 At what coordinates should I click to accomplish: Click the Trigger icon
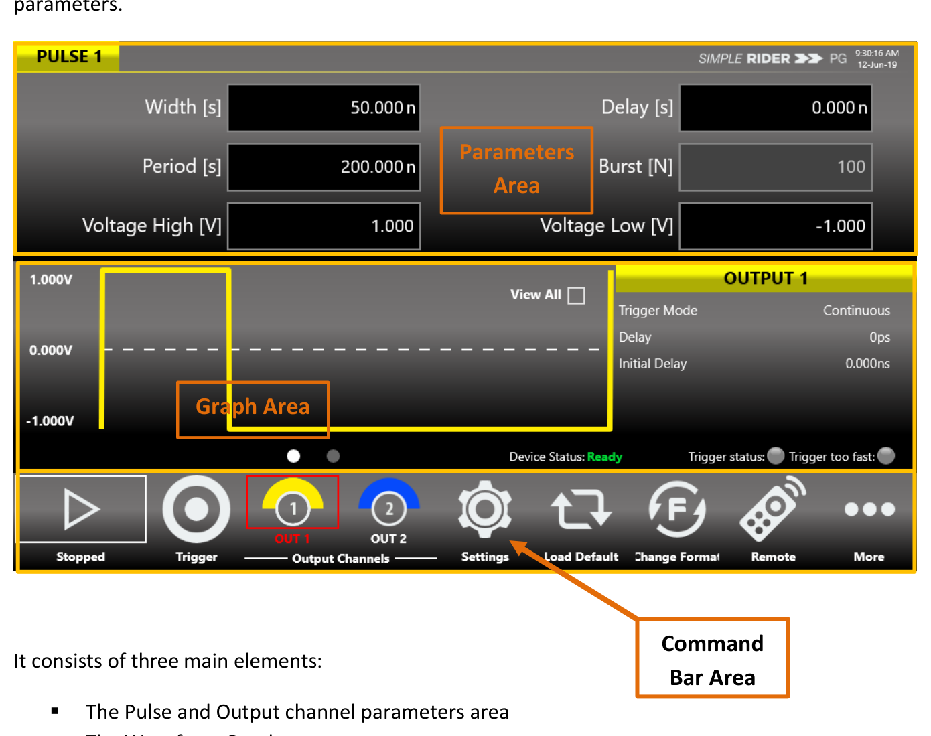pyautogui.click(x=196, y=509)
